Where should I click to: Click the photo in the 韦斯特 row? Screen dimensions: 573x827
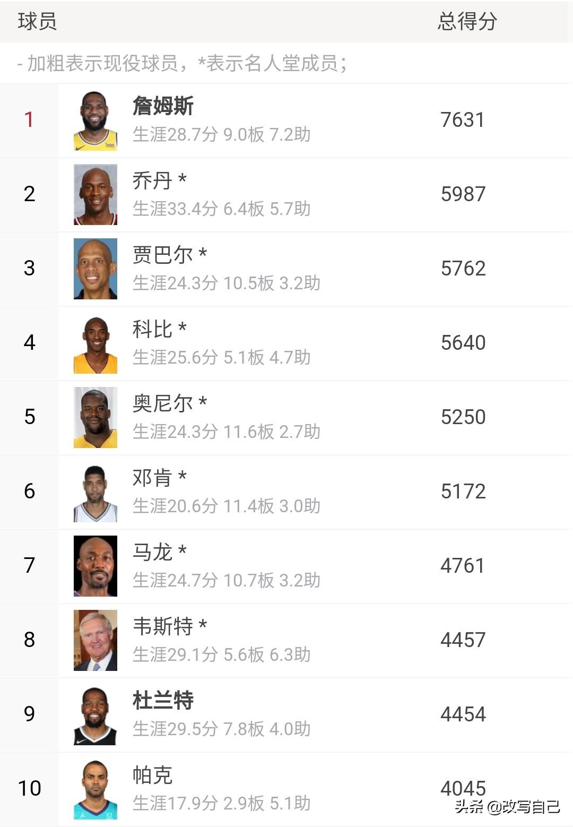pyautogui.click(x=95, y=641)
